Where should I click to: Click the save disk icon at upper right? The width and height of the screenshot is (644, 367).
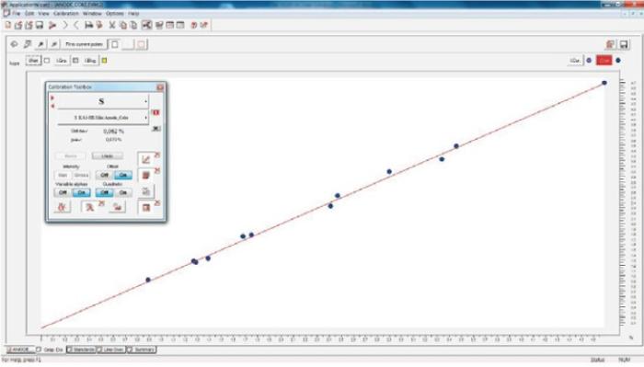624,44
